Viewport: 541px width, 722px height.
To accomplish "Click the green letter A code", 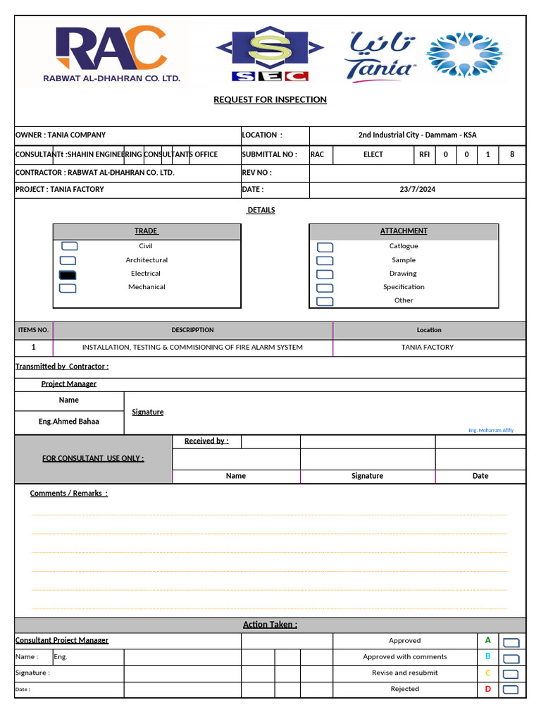I will click(487, 640).
